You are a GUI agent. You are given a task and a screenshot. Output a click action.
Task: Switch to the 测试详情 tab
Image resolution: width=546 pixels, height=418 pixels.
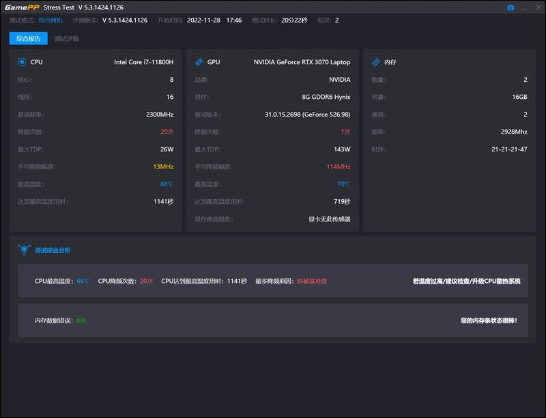(x=66, y=39)
